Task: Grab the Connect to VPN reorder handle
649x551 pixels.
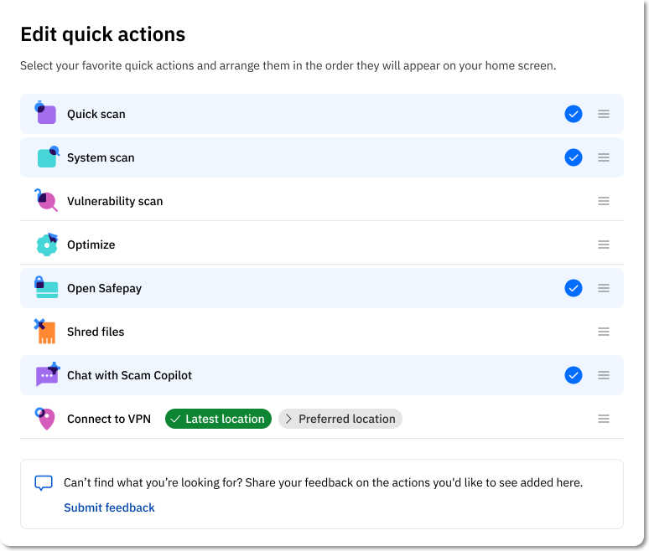Action: coord(604,419)
